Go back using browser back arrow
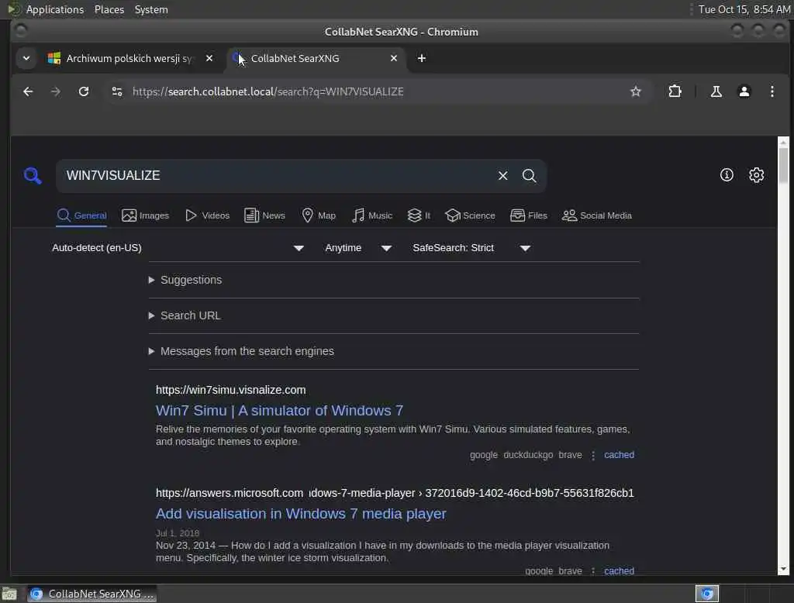The height and width of the screenshot is (603, 794). click(28, 91)
